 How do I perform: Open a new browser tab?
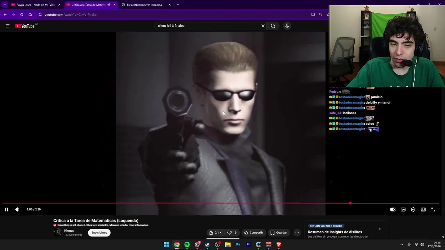(x=178, y=5)
